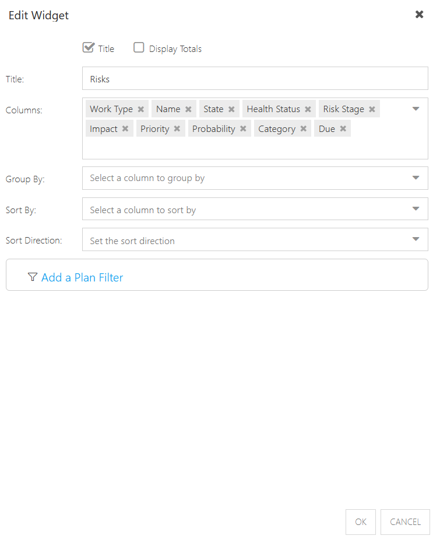Image resolution: width=433 pixels, height=539 pixels.
Task: Uncheck the Title checkbox
Action: pos(89,47)
